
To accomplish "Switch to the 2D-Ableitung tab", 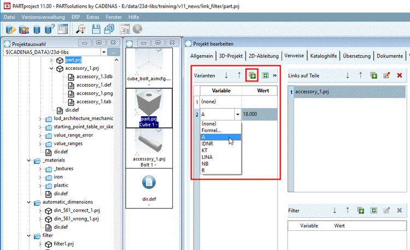I will click(263, 56).
